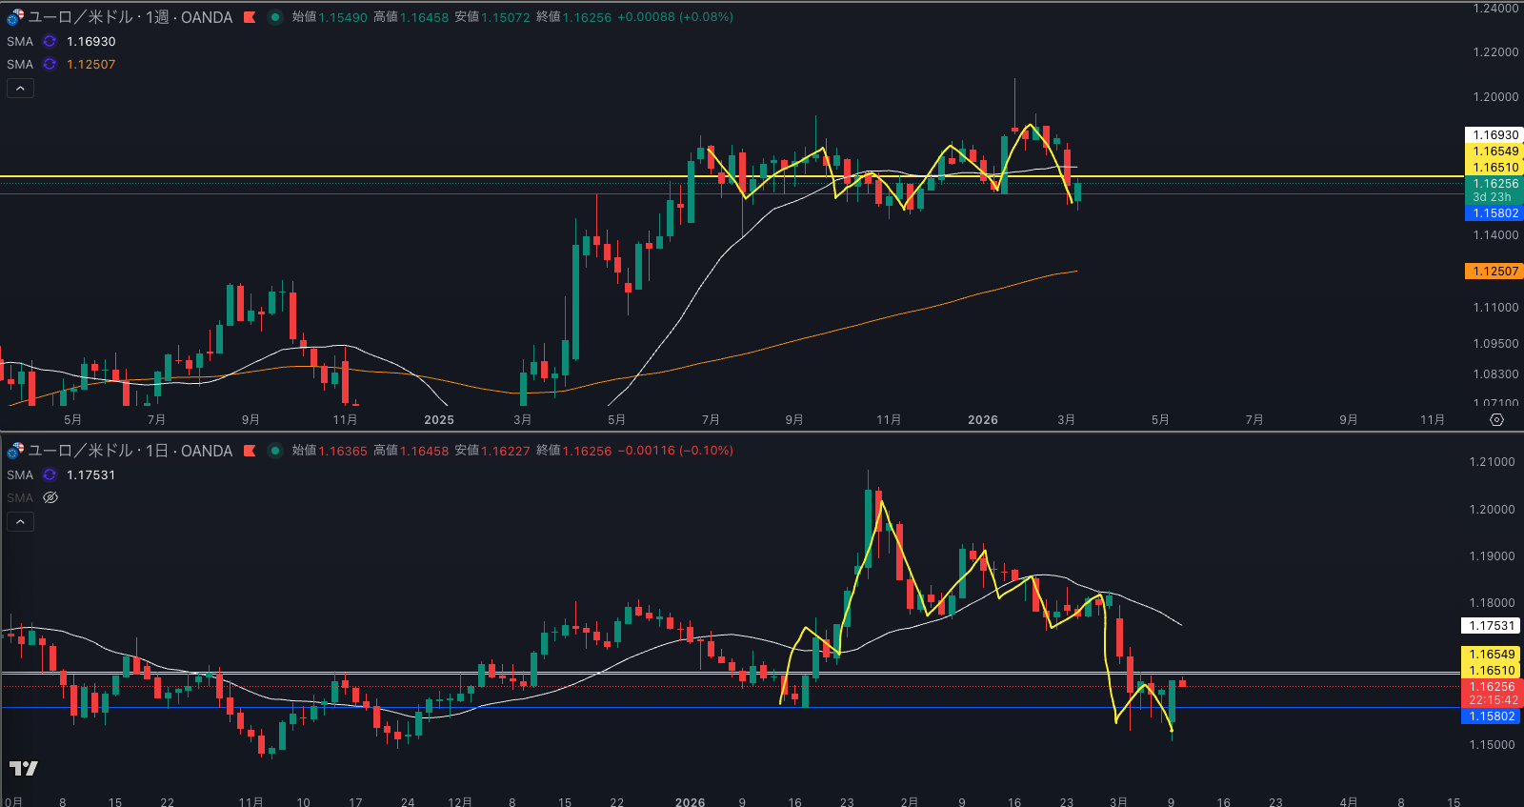Click refresh icon beside SMA 1.17531

point(50,474)
